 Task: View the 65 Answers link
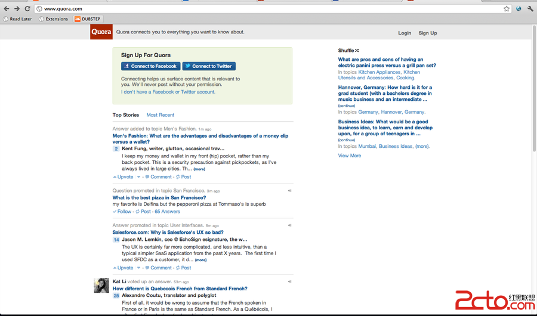167,212
